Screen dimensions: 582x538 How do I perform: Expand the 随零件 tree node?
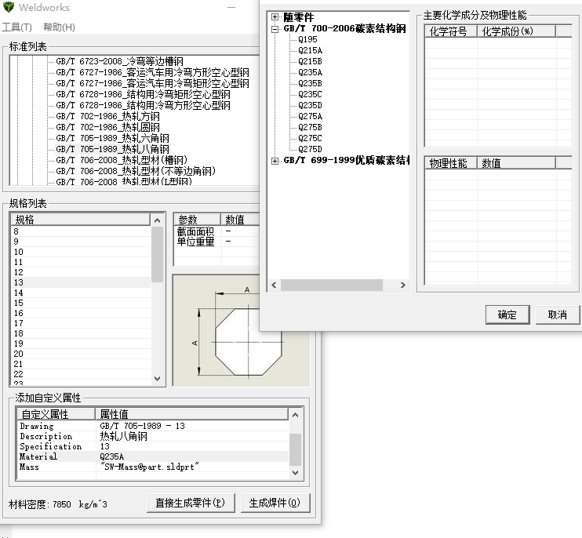(275, 17)
